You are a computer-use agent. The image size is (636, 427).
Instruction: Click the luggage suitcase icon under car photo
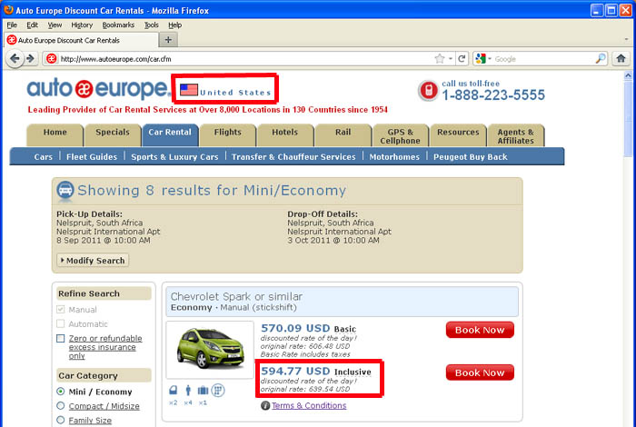(x=203, y=391)
